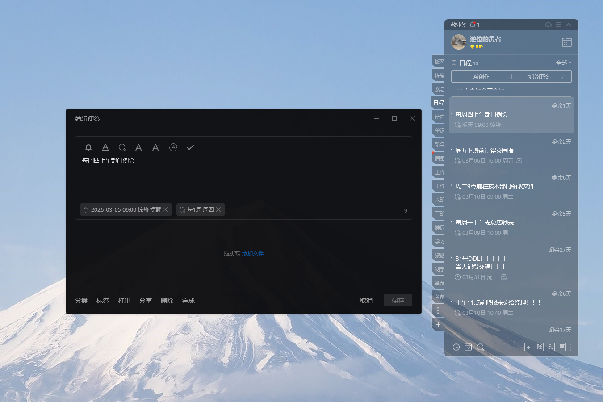Increase font size with A+ icon
Screen dimensions: 603x402
(x=139, y=147)
